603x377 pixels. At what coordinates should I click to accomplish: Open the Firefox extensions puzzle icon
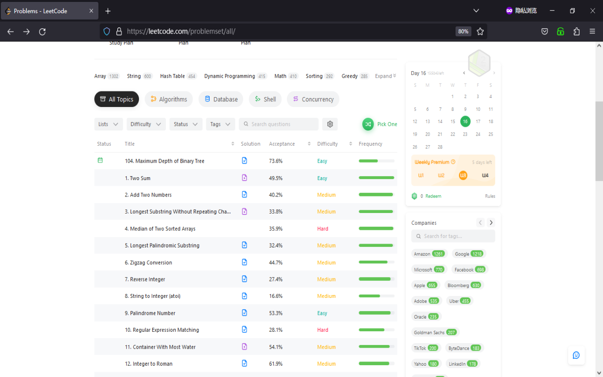577,32
